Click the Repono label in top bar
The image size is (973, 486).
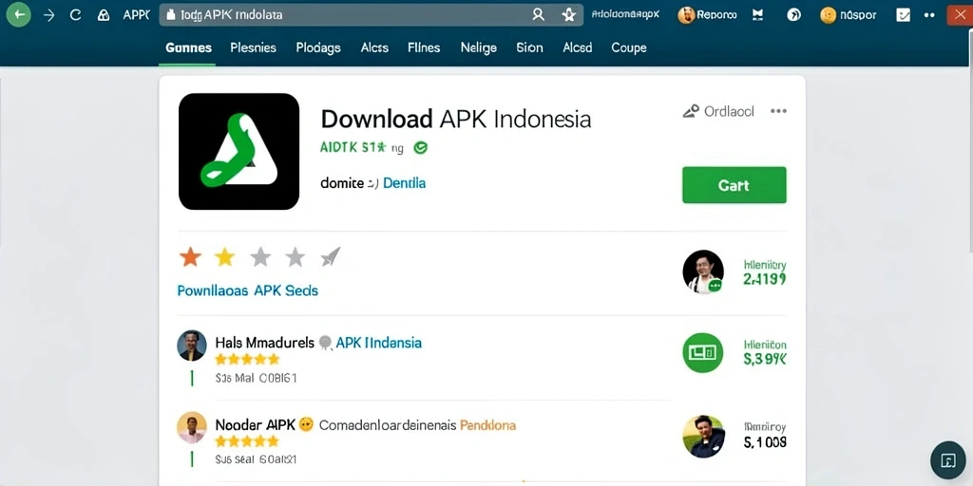tap(716, 15)
